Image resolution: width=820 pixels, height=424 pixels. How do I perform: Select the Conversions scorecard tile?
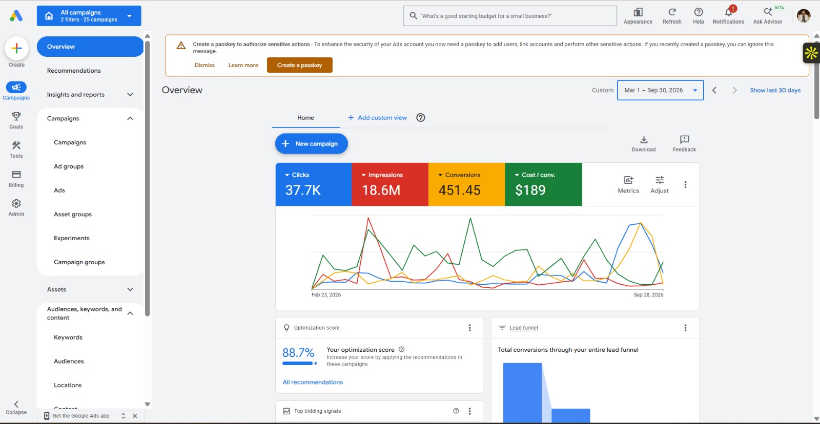pos(466,184)
